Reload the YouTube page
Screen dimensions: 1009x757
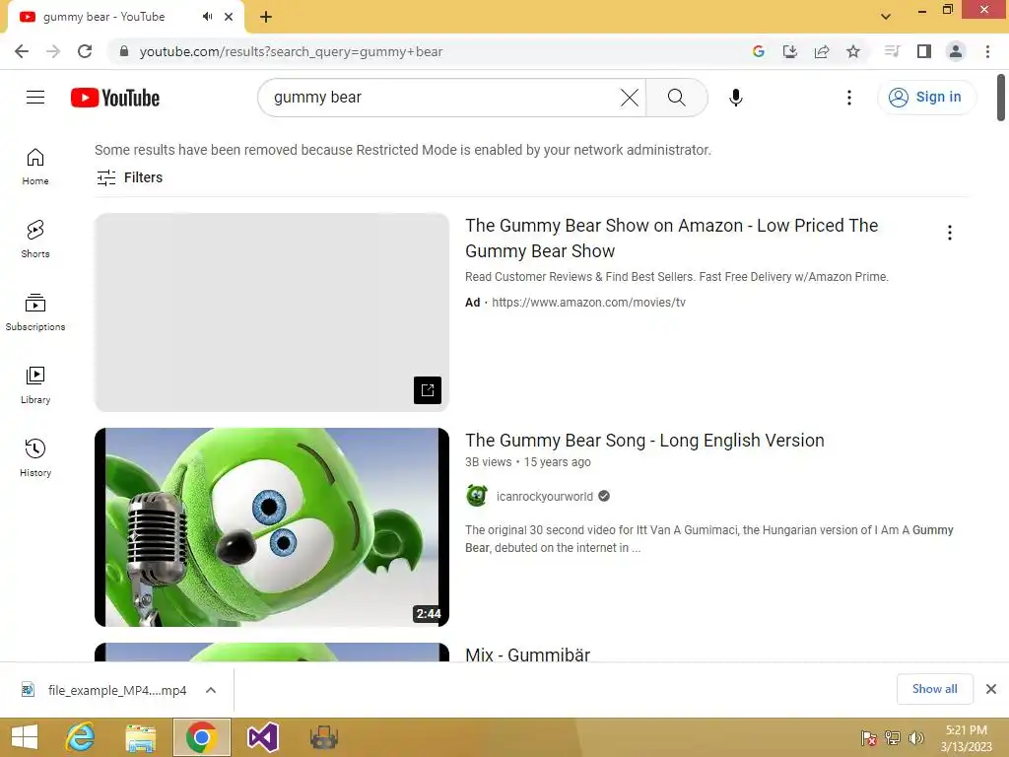coord(85,51)
